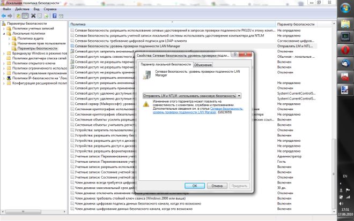The height and width of the screenshot is (221, 354).
Task: Show hidden tray icons arrow
Action: click(341, 184)
